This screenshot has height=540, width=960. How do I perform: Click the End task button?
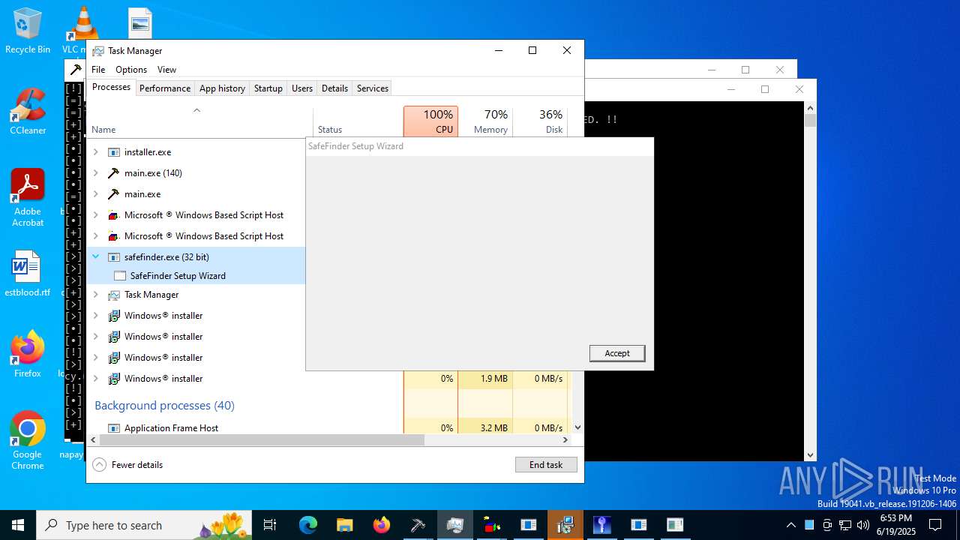point(546,465)
